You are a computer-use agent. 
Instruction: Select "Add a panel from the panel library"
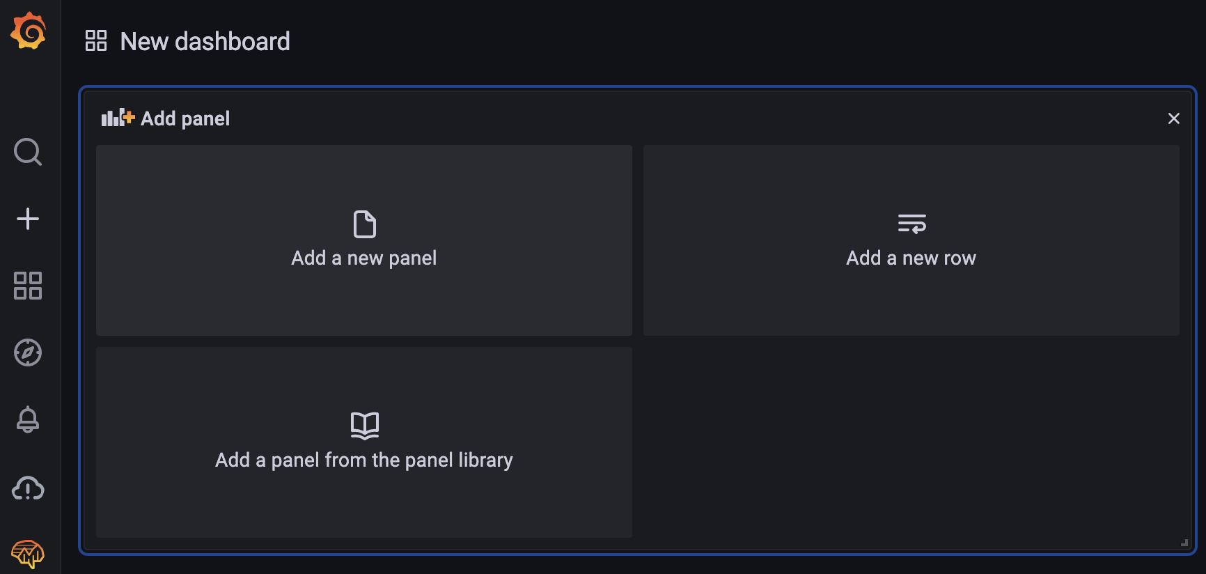tap(364, 460)
